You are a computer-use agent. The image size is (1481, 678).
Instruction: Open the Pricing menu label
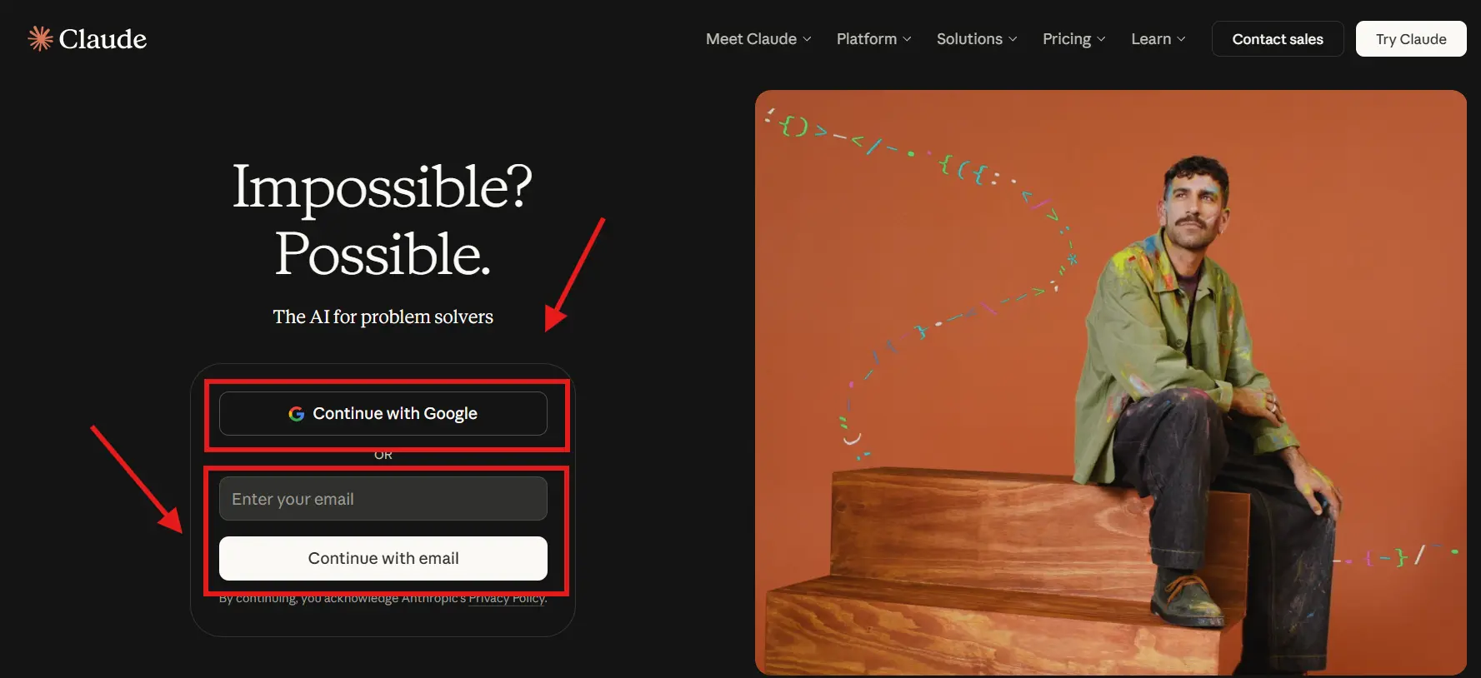point(1066,39)
